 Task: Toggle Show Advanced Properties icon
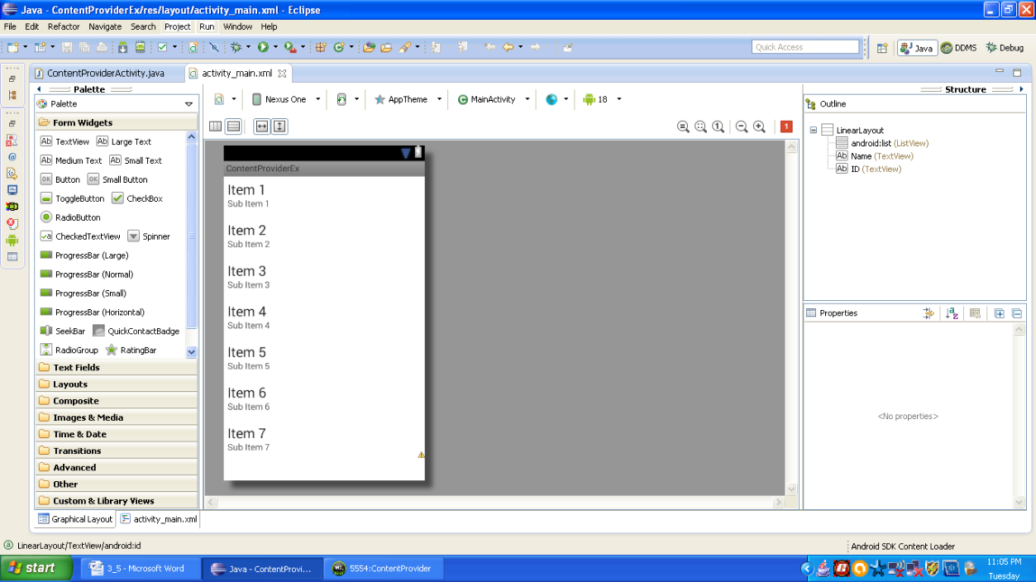point(929,313)
